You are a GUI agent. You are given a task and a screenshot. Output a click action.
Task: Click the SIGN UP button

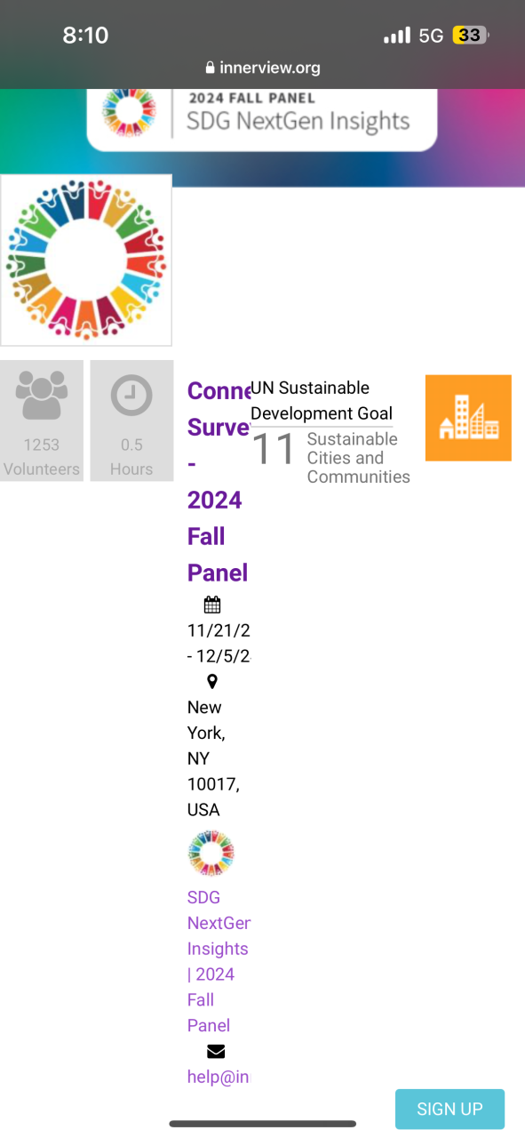pyautogui.click(x=449, y=1109)
